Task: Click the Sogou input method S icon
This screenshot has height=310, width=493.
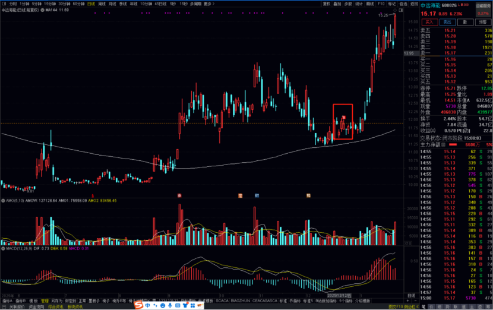Action: pos(138,305)
